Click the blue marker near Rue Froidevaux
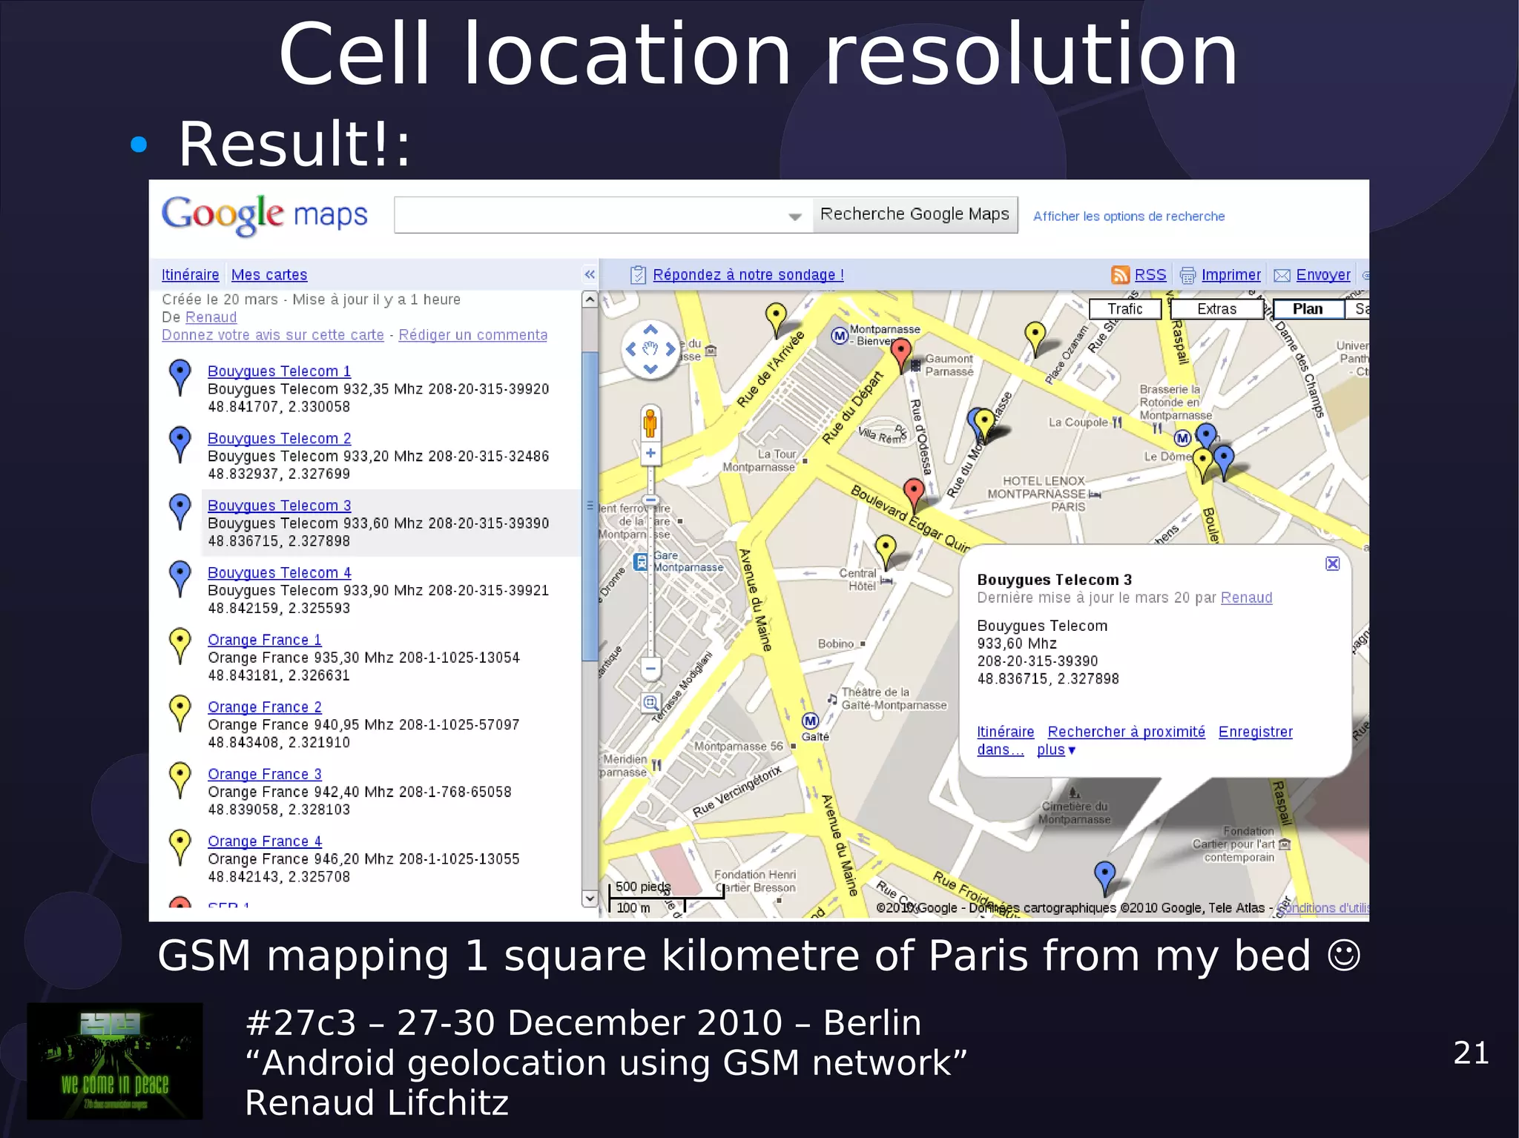 (1104, 879)
